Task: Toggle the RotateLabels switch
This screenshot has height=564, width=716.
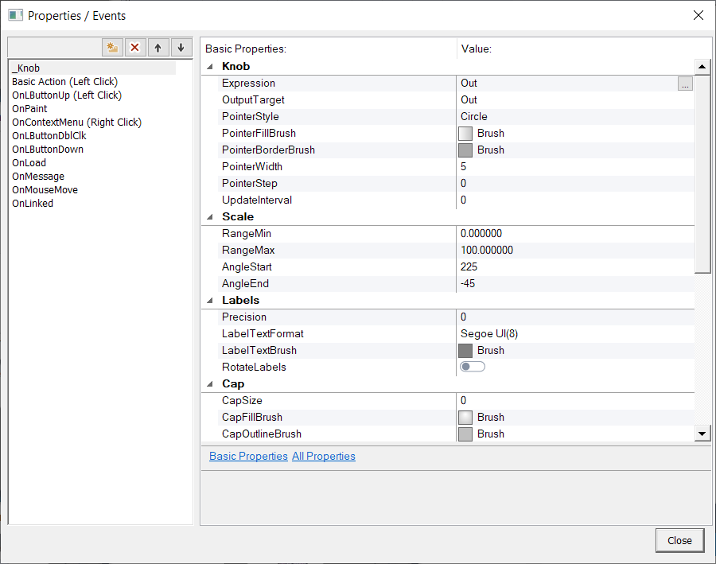Action: 473,367
